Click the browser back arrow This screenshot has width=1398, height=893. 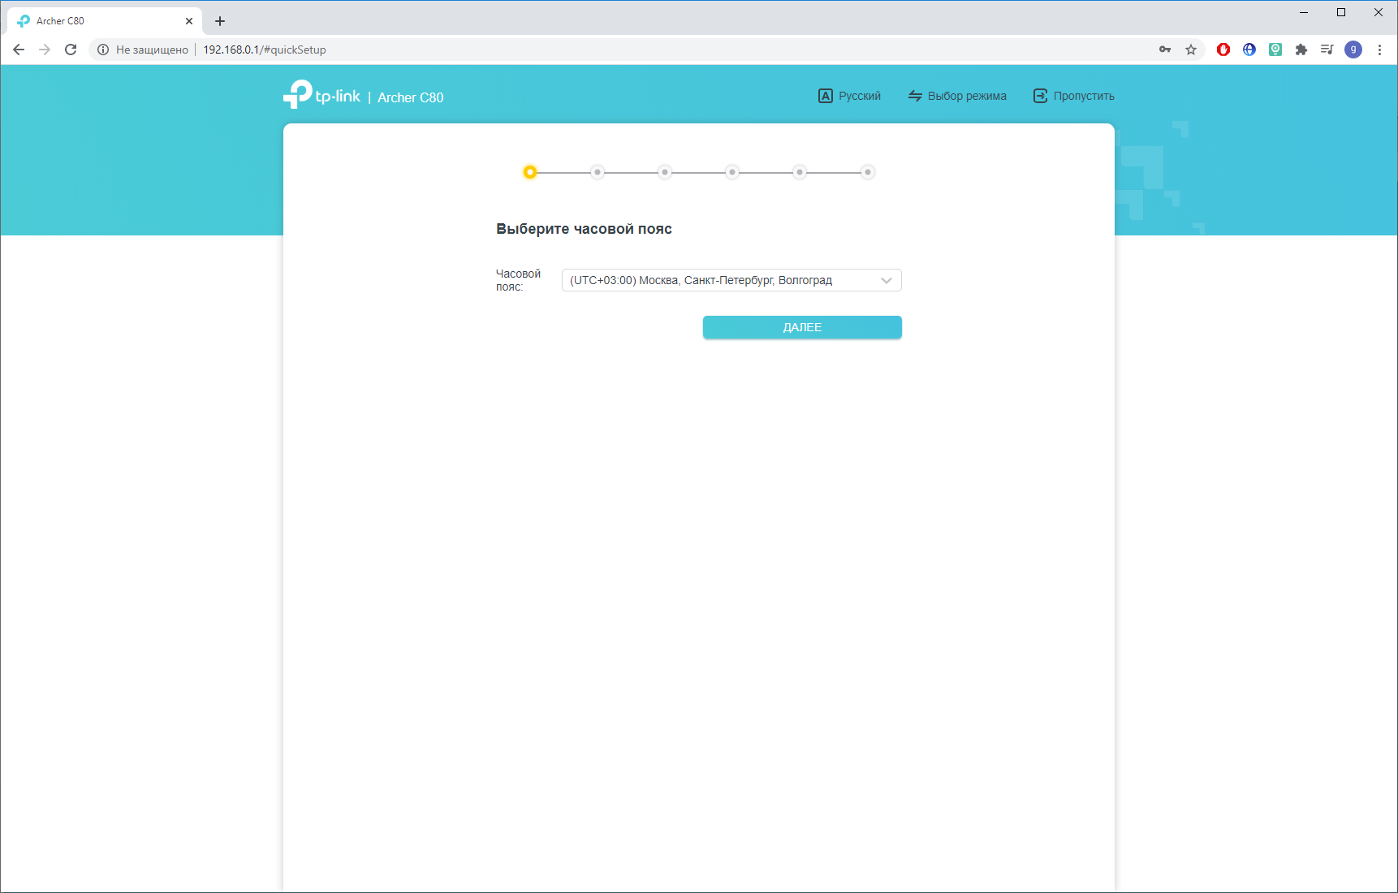[x=19, y=50]
